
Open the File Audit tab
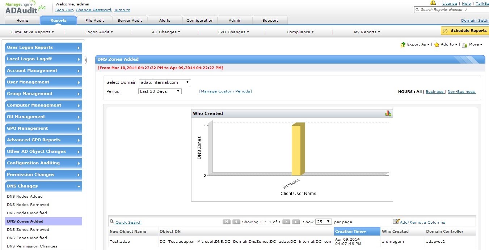pos(94,21)
